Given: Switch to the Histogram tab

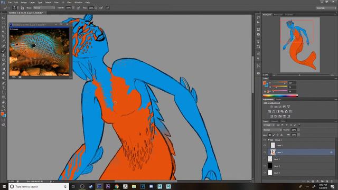Looking at the screenshot, I should coord(278,15).
